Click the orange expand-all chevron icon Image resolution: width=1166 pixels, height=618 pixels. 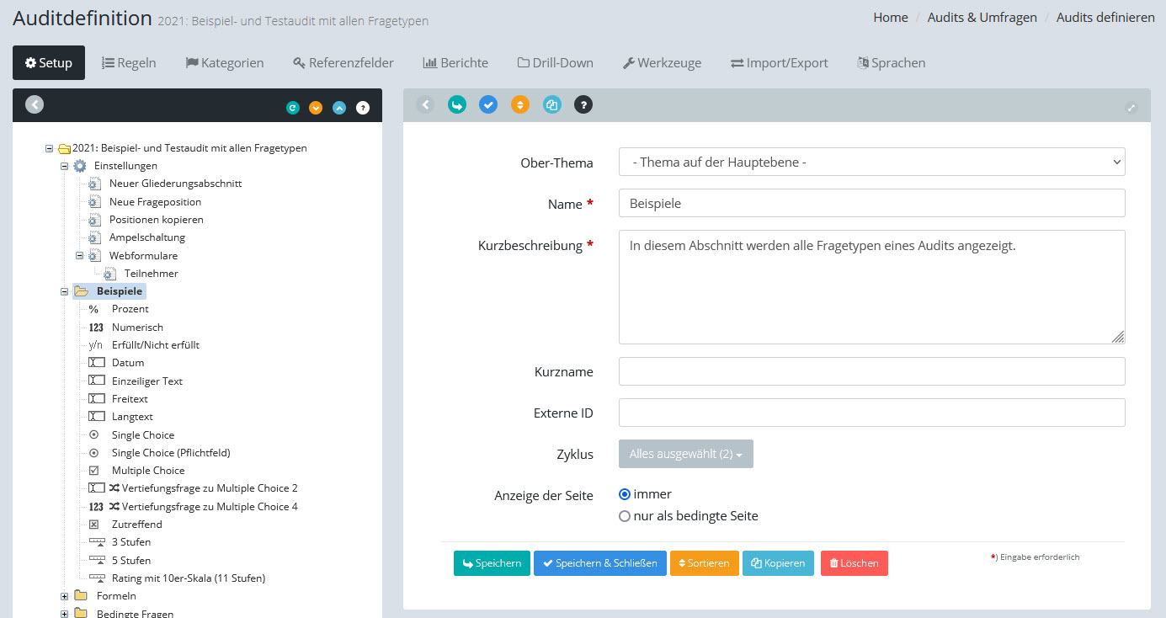pyautogui.click(x=316, y=108)
